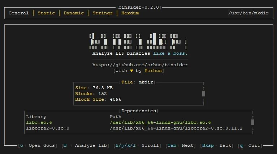Click up arrow of File panel scrollbar

(204, 88)
